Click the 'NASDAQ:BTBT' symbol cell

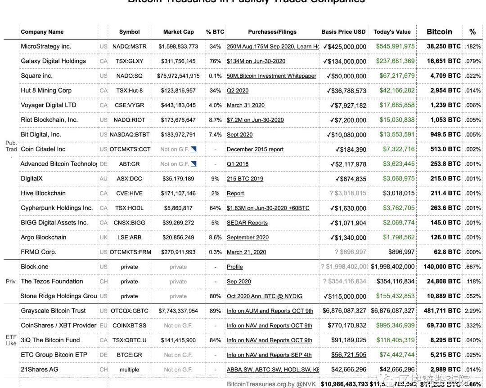click(x=130, y=135)
